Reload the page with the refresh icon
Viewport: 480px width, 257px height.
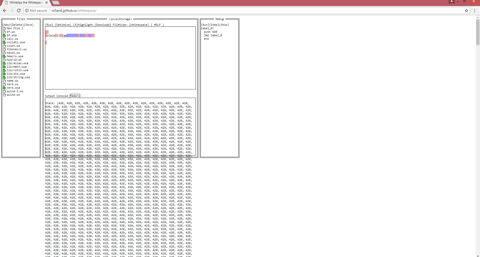click(x=19, y=10)
